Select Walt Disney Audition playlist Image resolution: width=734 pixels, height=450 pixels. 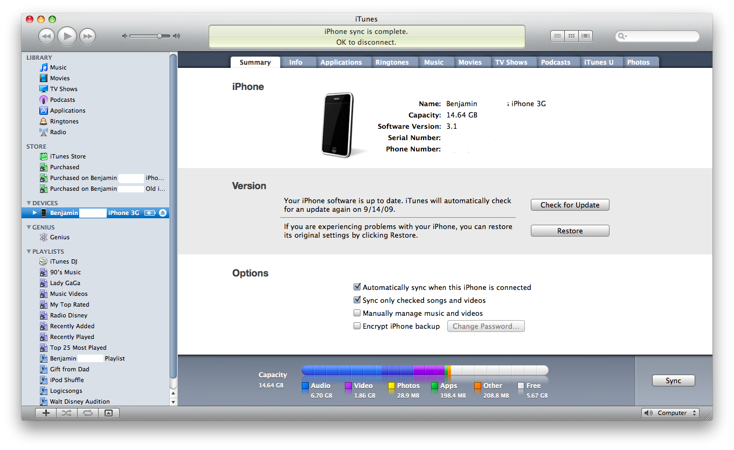80,401
